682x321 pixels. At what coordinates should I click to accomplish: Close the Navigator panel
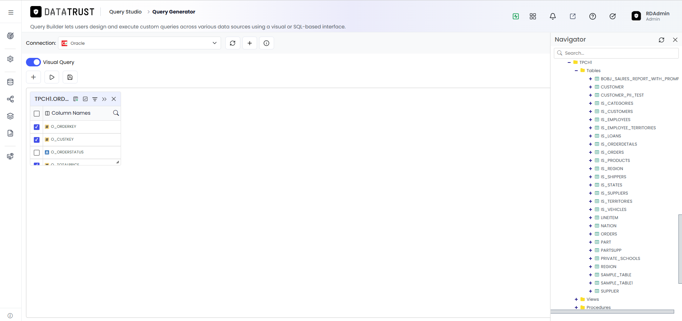[675, 40]
